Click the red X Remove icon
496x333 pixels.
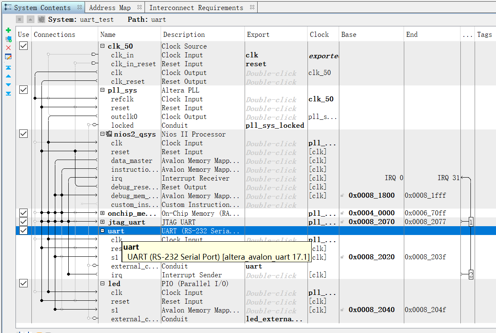point(8,48)
